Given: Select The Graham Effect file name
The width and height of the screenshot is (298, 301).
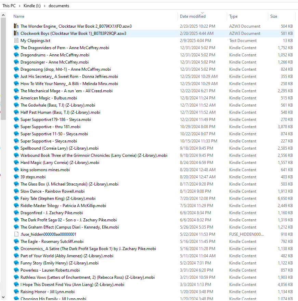Looking at the screenshot, I should pyautogui.click(x=69, y=227).
